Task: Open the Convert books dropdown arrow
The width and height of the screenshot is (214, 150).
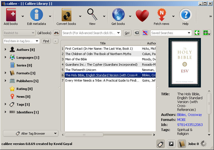Action: pyautogui.click(x=80, y=16)
